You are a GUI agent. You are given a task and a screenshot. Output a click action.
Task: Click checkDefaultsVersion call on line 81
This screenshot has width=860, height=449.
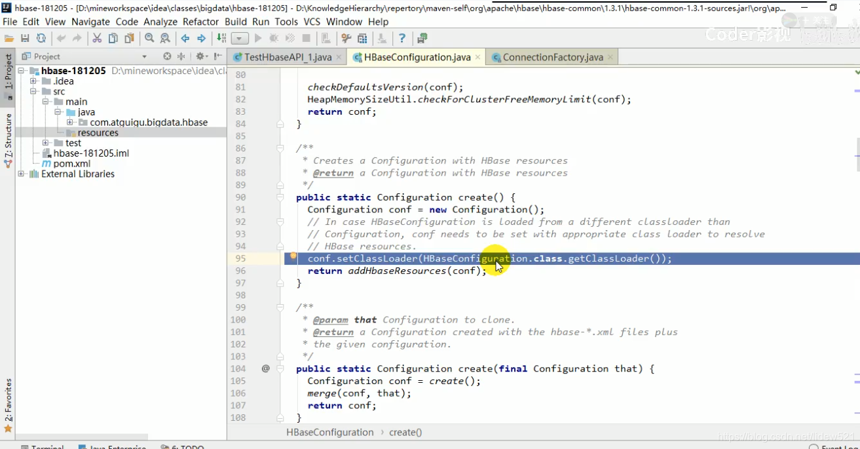pyautogui.click(x=385, y=87)
